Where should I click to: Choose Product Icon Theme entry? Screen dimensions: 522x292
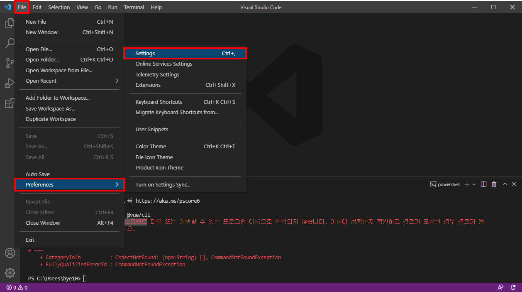click(x=185, y=168)
